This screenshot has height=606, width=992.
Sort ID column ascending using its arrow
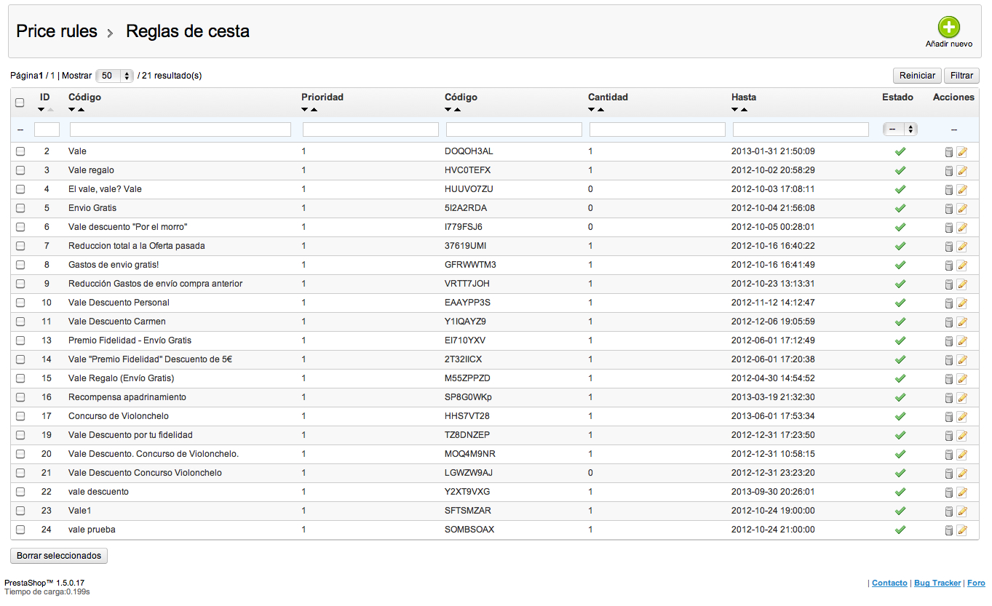pyautogui.click(x=50, y=110)
